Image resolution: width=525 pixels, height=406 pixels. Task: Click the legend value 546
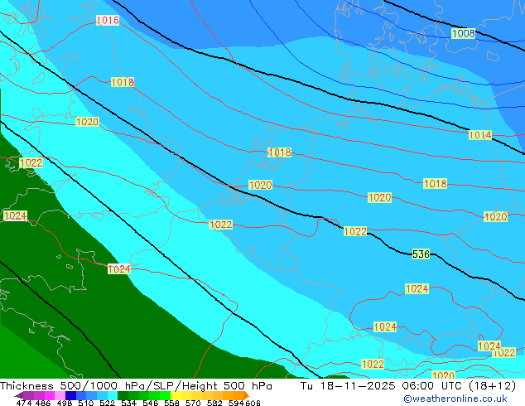(x=151, y=403)
